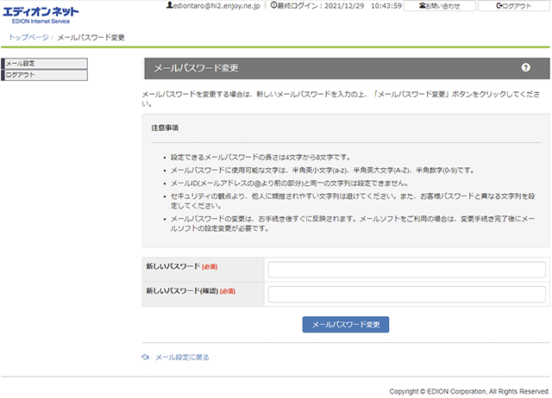Click the 注意事項 heading
The width and height of the screenshot is (552, 398).
coord(165,127)
